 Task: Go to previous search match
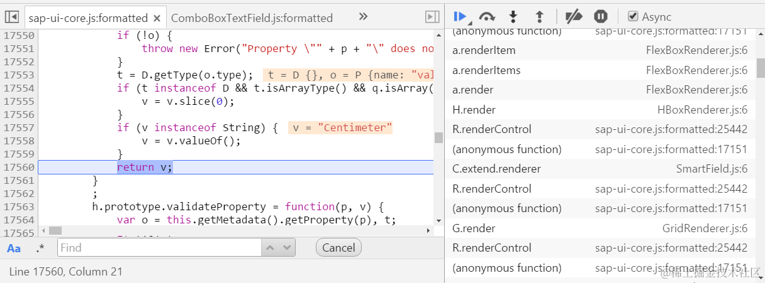coord(270,247)
